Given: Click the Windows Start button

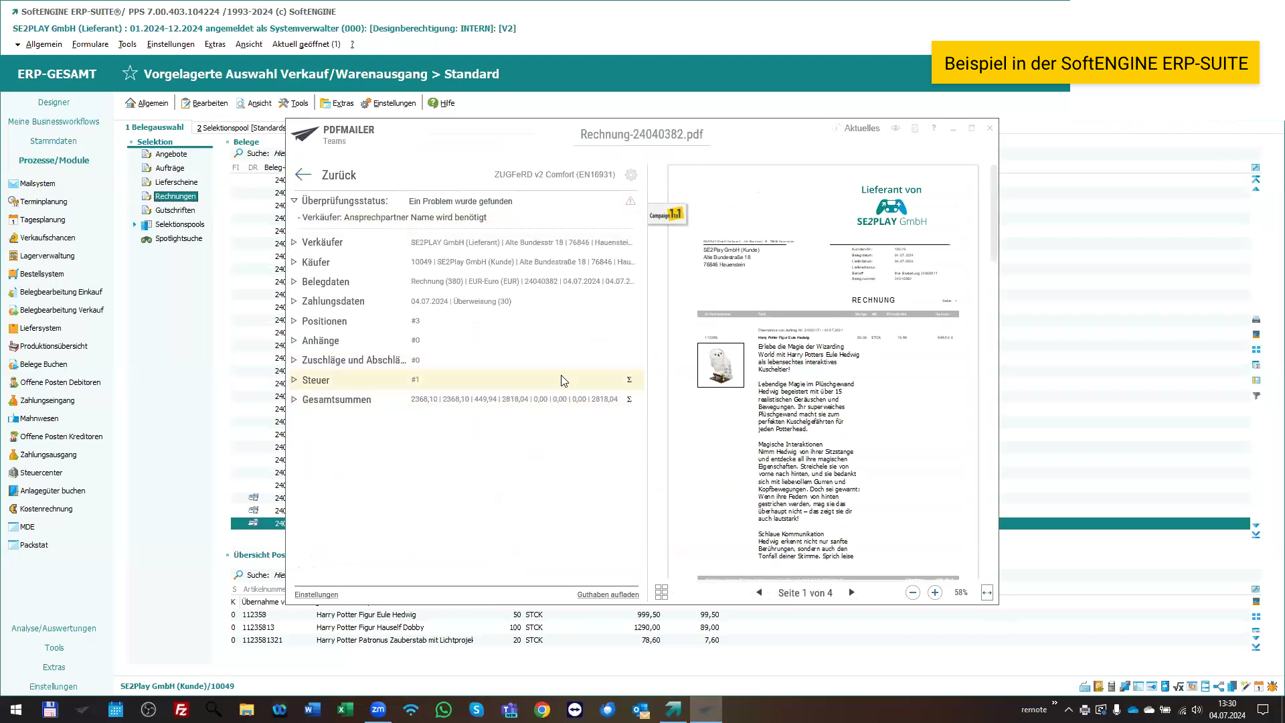Looking at the screenshot, I should tap(16, 710).
